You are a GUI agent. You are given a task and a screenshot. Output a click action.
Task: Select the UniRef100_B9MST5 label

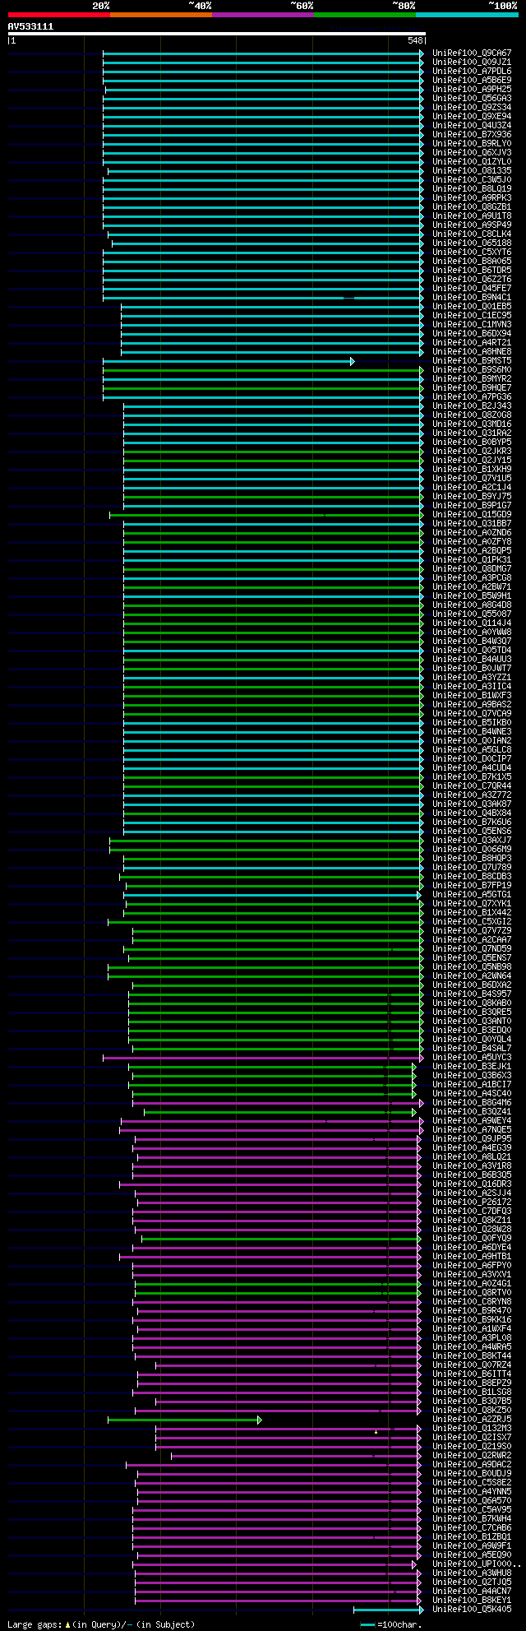472,361
